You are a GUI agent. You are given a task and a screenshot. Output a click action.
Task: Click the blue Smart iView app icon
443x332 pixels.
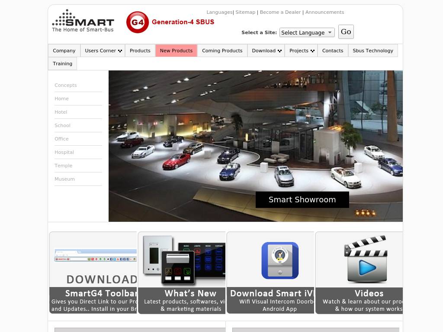click(280, 260)
